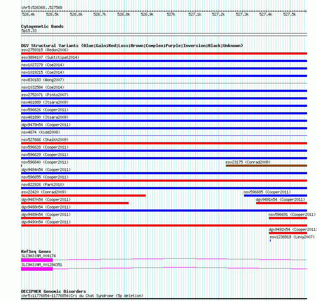Click dgv9491n54 (Cooper2011) label
This screenshot has height=301, width=317.
280,199
